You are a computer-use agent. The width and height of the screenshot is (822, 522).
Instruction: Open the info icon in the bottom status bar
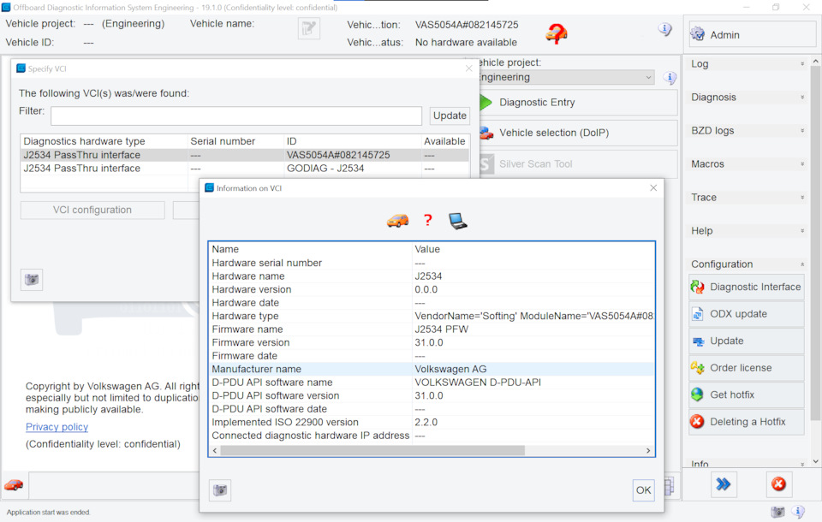click(x=798, y=512)
